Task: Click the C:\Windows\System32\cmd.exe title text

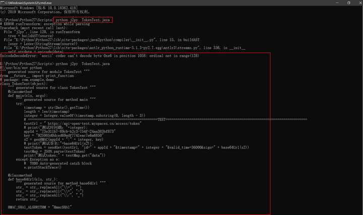Action: [x=26, y=3]
